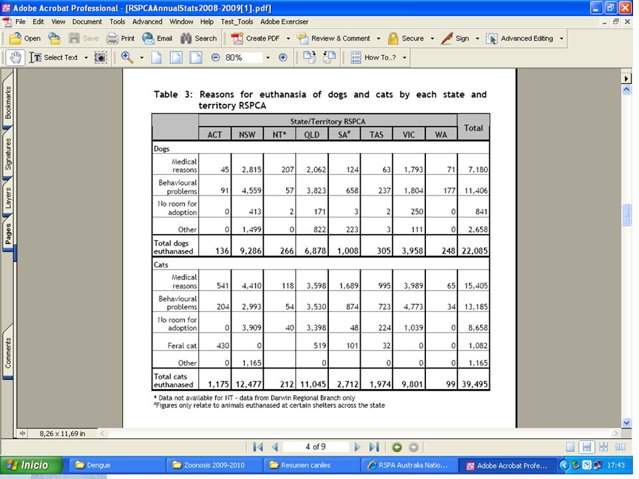Rotate the view clockwise

[x=310, y=57]
